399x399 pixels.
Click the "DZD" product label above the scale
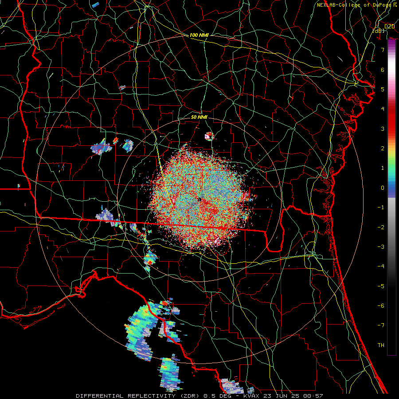[x=389, y=26]
